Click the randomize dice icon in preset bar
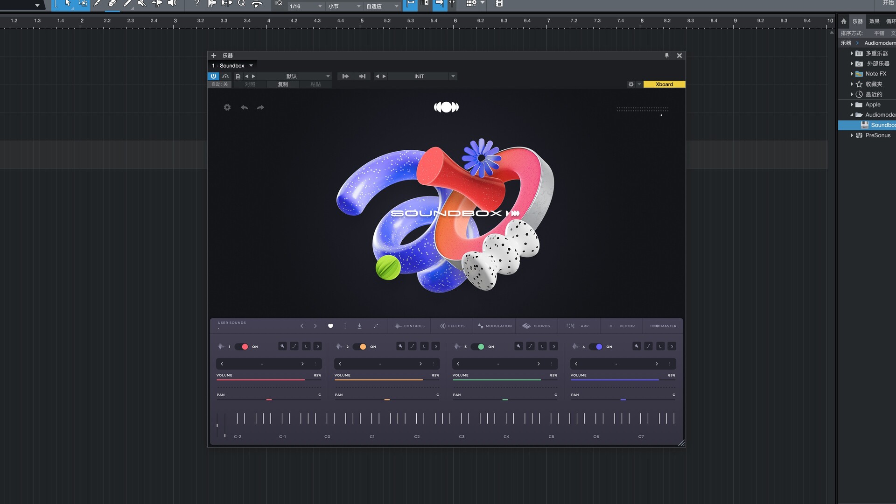 pos(376,326)
